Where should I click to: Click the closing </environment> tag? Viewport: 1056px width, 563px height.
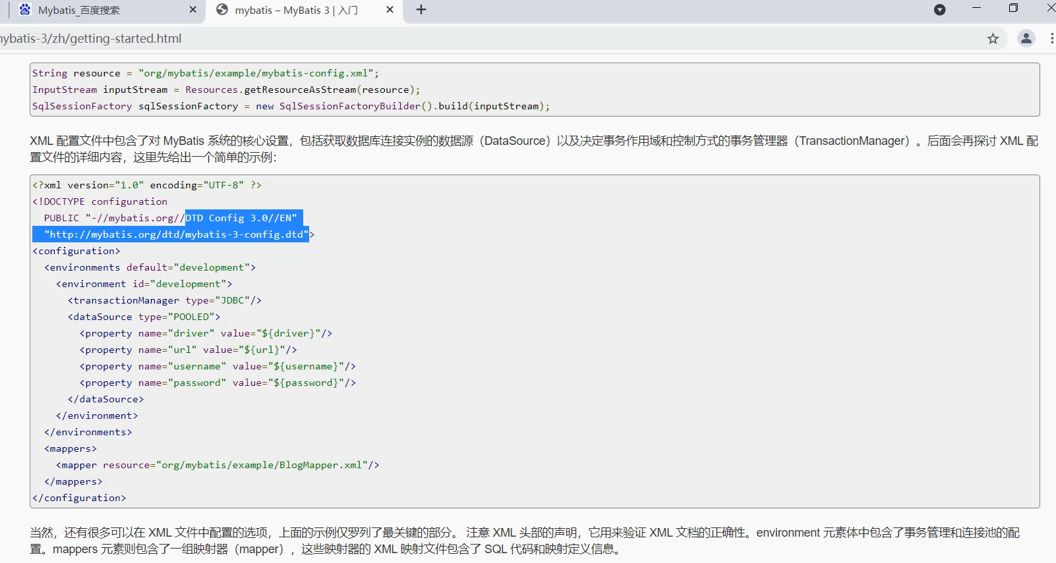coord(98,416)
